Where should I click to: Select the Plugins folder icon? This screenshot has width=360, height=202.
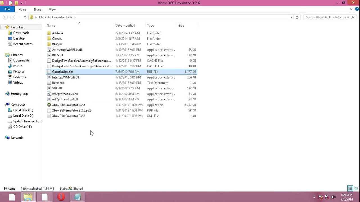tap(49, 44)
